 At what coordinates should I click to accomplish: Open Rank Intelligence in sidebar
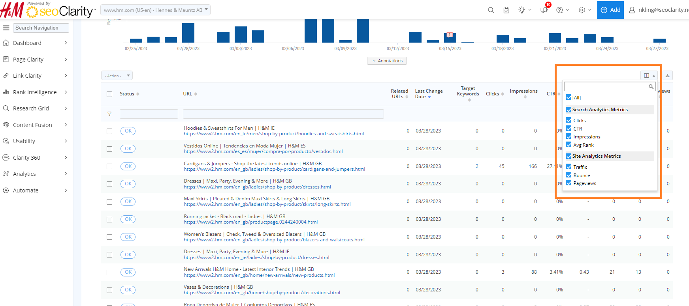35,92
